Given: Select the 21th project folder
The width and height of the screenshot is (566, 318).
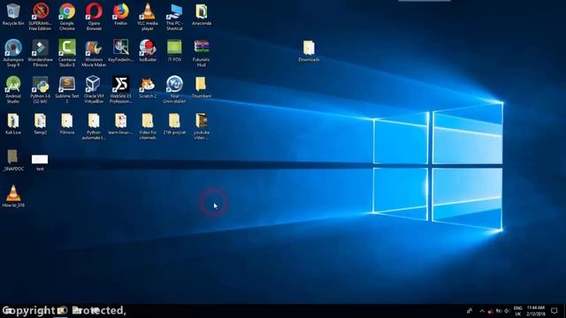Looking at the screenshot, I should (x=174, y=124).
